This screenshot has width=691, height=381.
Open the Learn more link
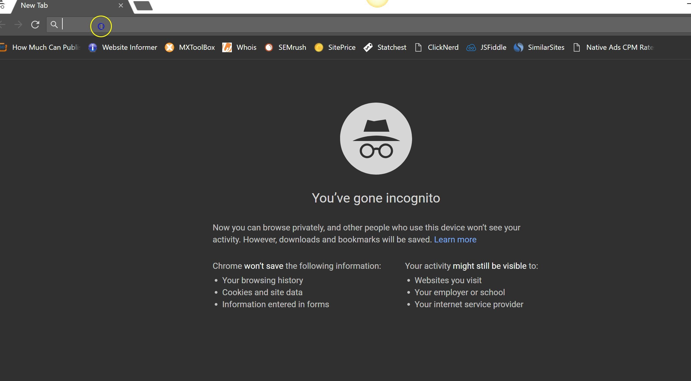coord(455,240)
